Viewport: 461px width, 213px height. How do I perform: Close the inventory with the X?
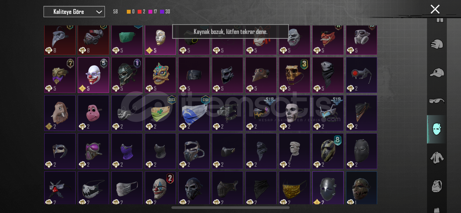coord(435,9)
